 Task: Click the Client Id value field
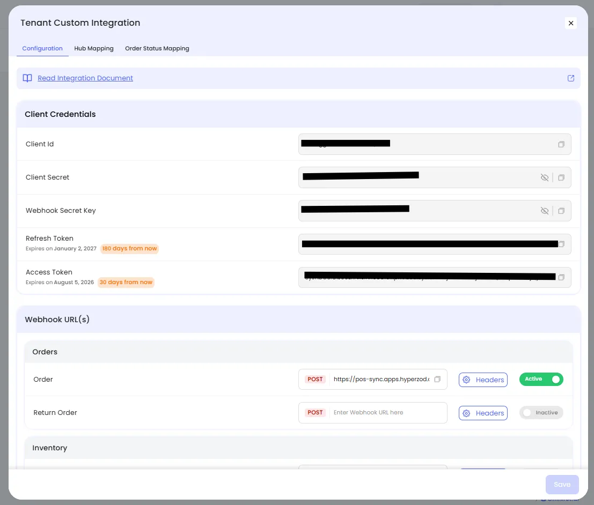pos(435,144)
